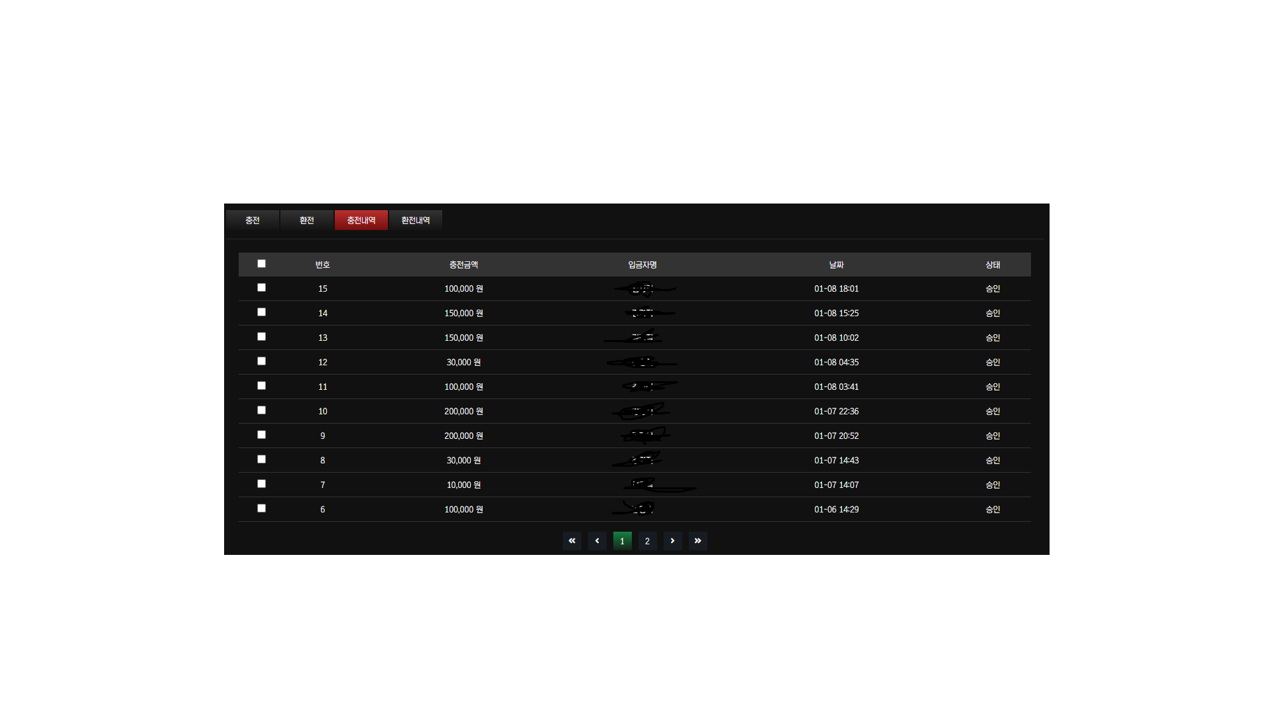Click 승인 status in row 6

click(993, 509)
